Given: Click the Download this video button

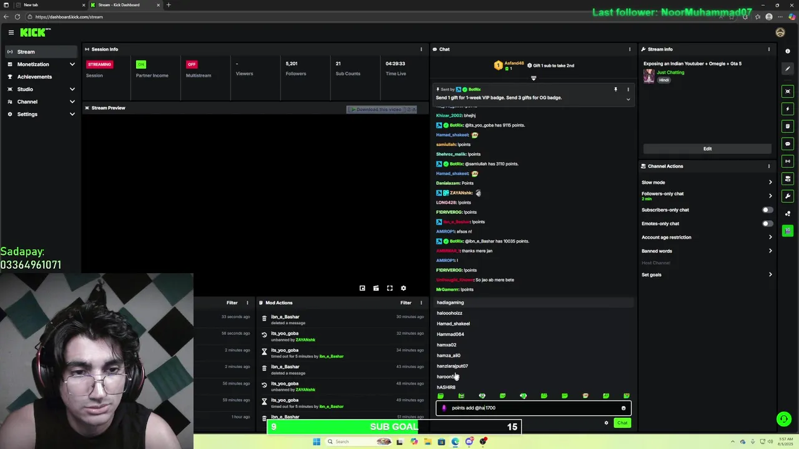Looking at the screenshot, I should pyautogui.click(x=376, y=109).
